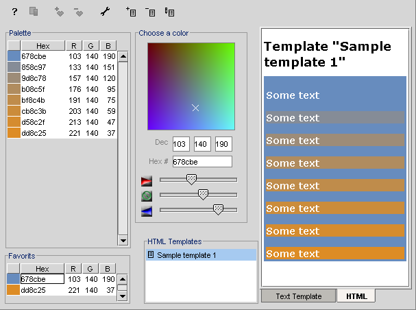416x310 pixels.
Task: Click Palette scrollbar down arrow
Action: 123,241
